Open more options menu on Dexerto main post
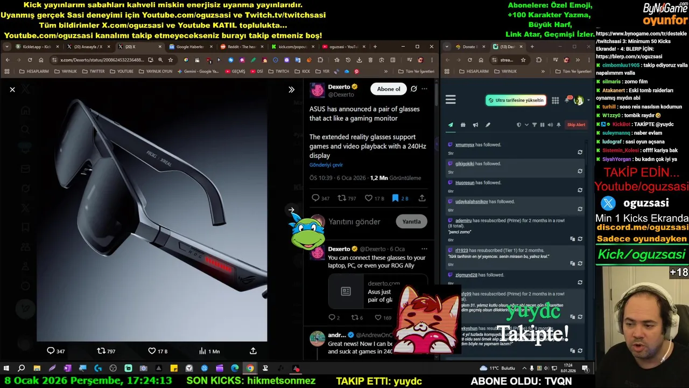This screenshot has height=388, width=689. coord(425,89)
